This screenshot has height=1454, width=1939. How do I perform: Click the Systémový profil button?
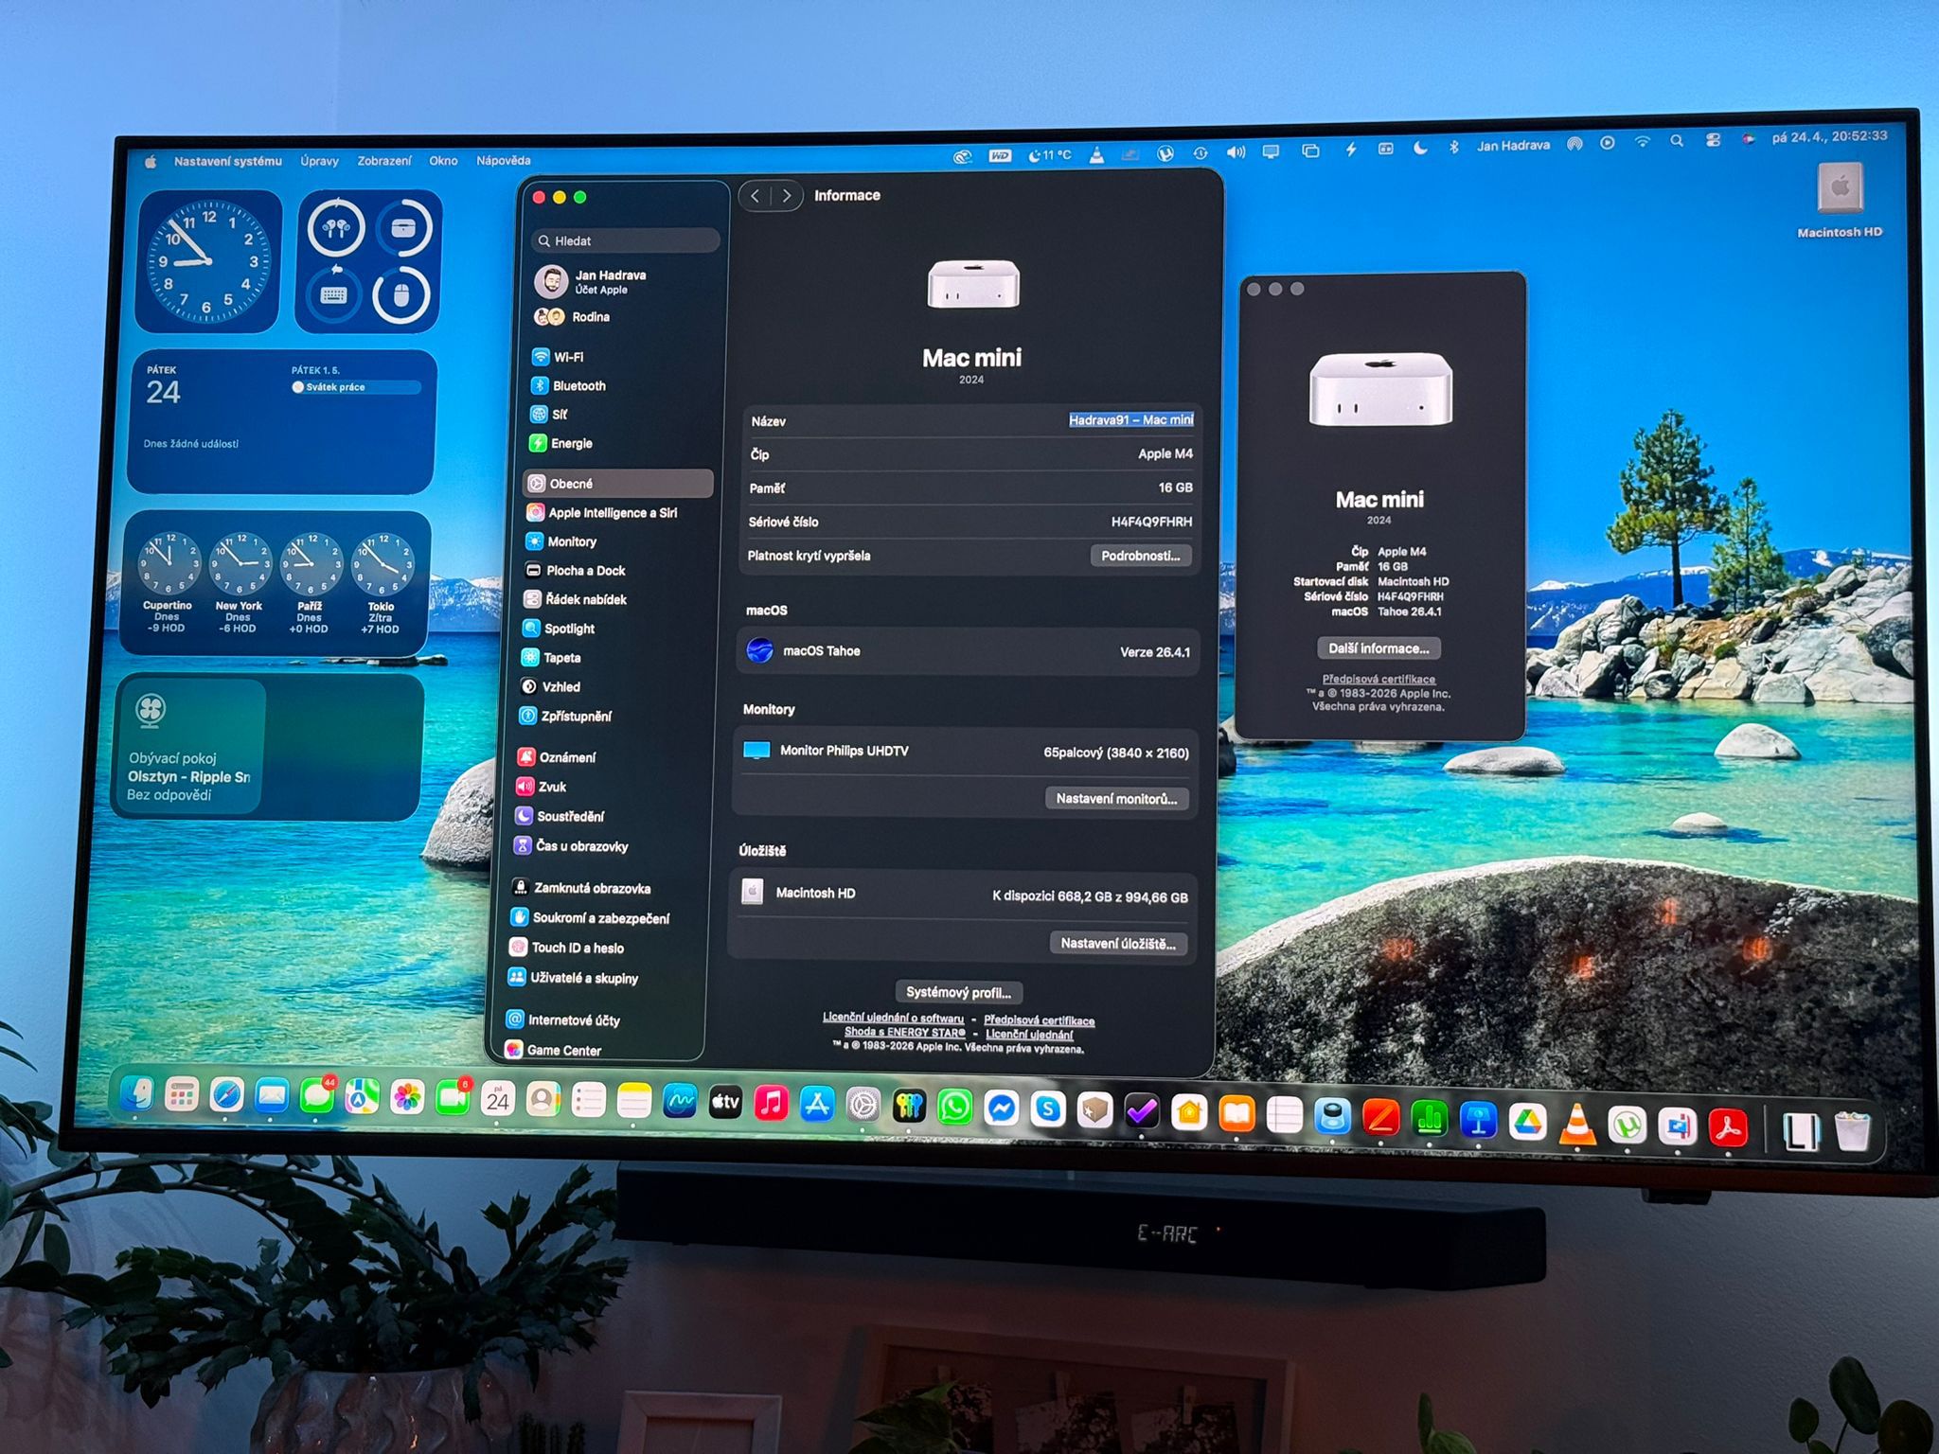tap(958, 992)
